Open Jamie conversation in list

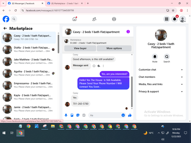click(x=29, y=109)
